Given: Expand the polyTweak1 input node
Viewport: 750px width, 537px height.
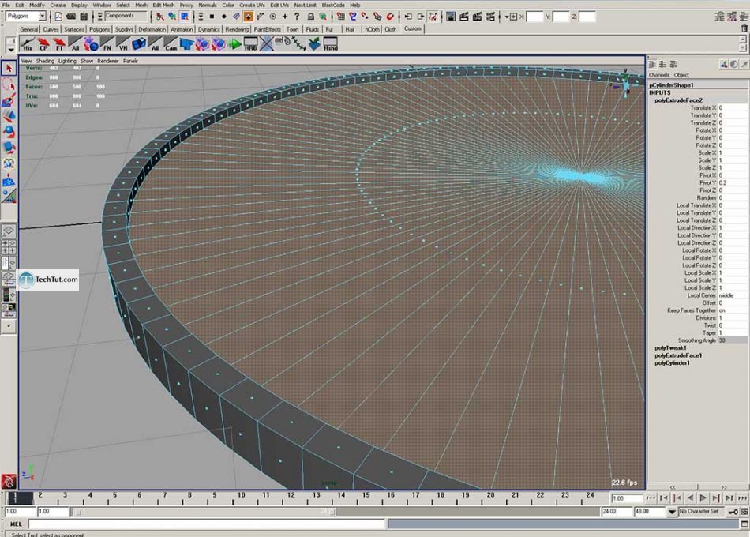Looking at the screenshot, I should 670,348.
